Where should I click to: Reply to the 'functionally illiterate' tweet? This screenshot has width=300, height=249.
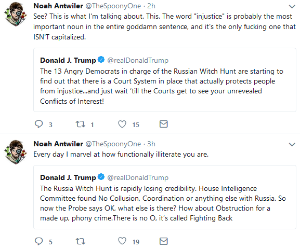pos(39,241)
